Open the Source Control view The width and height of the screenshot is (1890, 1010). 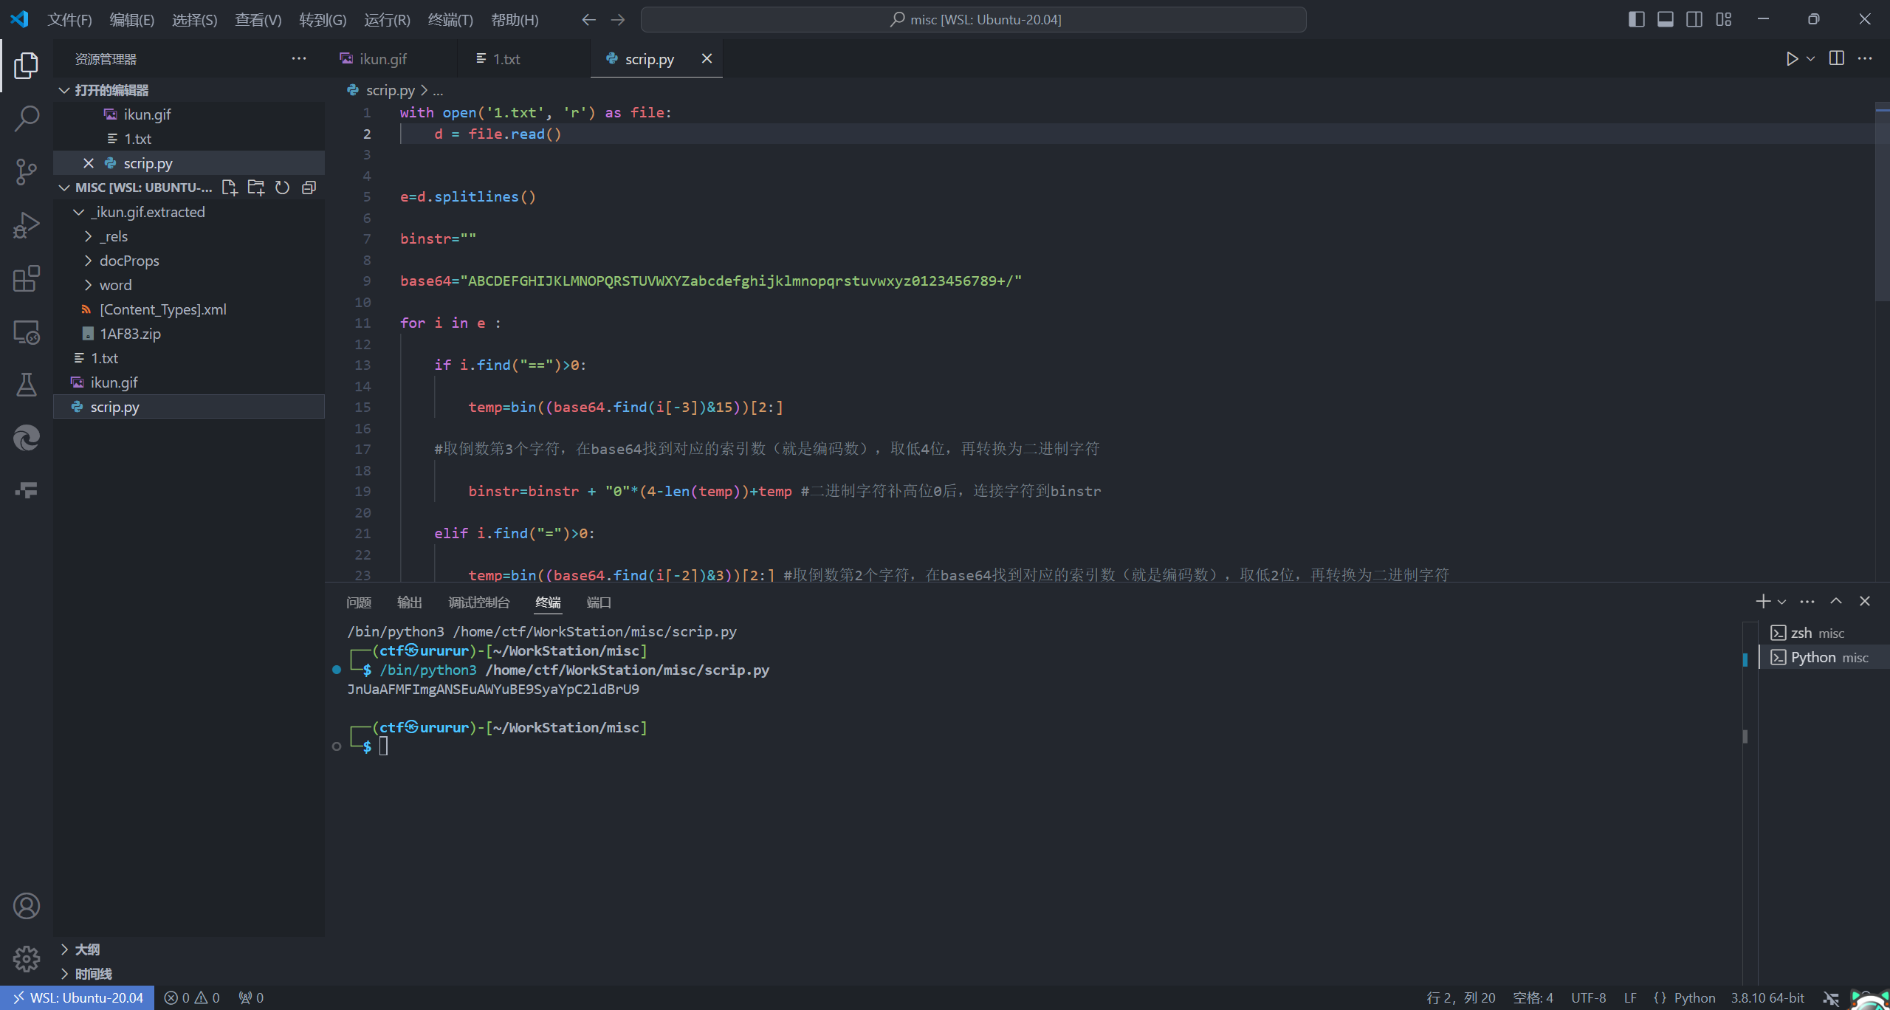tap(27, 171)
